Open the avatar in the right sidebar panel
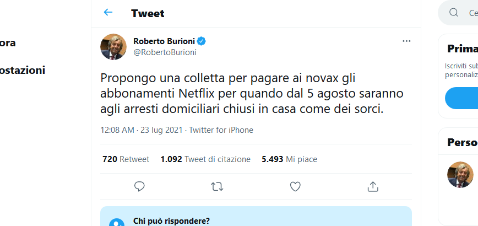 coord(460,175)
